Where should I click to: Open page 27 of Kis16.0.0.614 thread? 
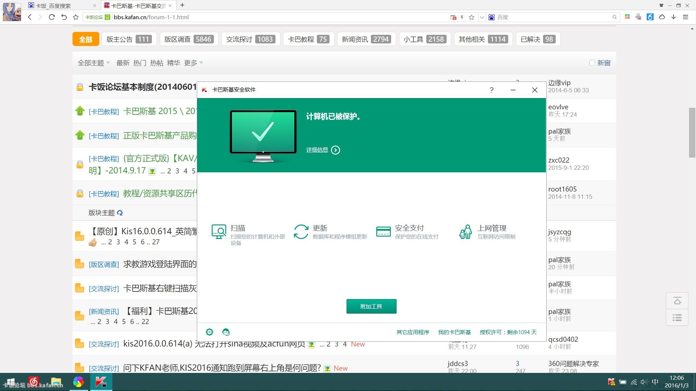coord(156,242)
